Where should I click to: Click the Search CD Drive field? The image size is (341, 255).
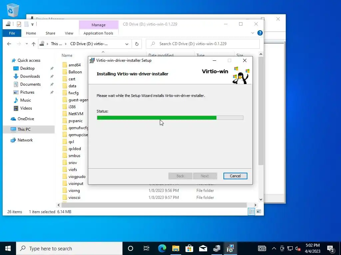(x=203, y=44)
